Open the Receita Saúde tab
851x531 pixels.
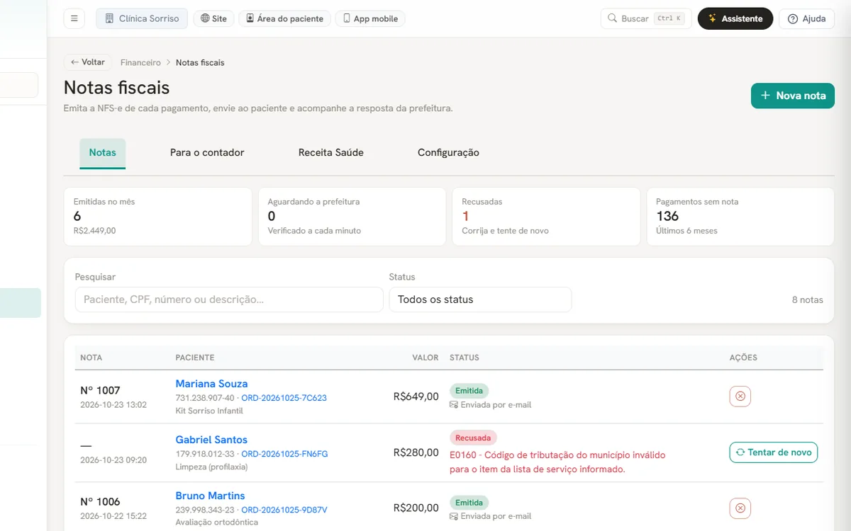331,153
